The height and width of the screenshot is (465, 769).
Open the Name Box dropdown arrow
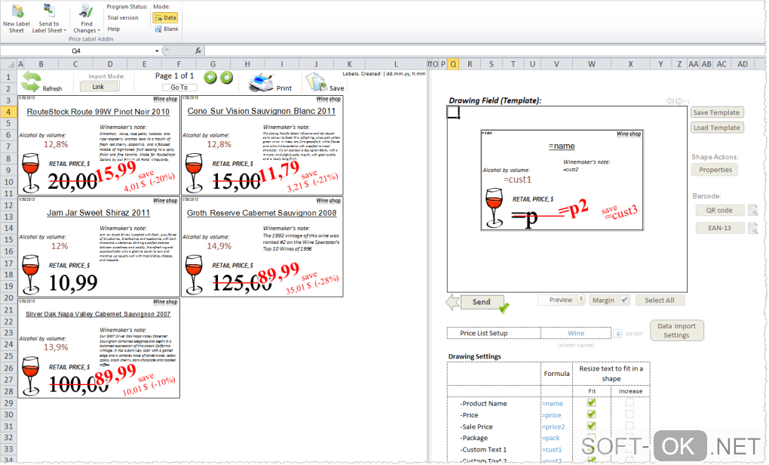pyautogui.click(x=157, y=51)
